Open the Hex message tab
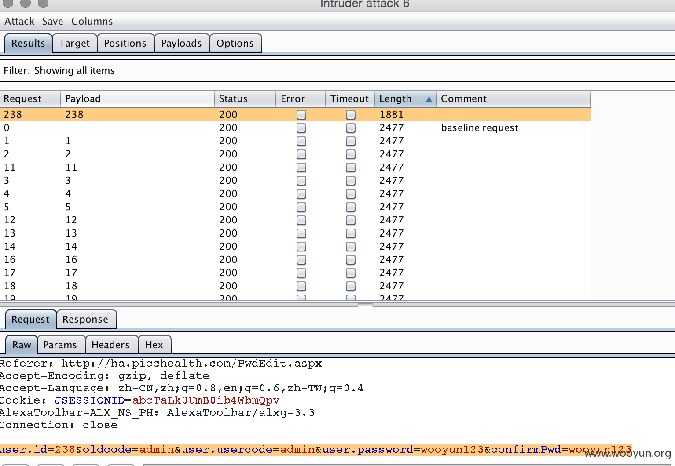The height and width of the screenshot is (466, 675). click(154, 345)
